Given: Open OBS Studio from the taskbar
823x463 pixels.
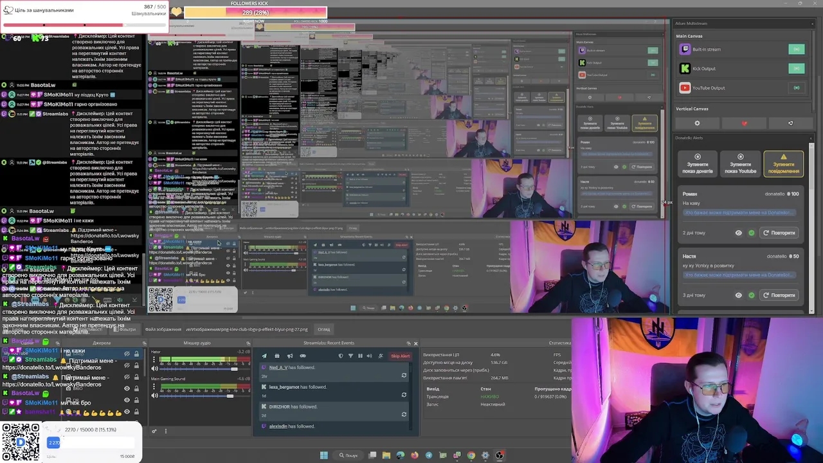Looking at the screenshot, I should tap(500, 455).
